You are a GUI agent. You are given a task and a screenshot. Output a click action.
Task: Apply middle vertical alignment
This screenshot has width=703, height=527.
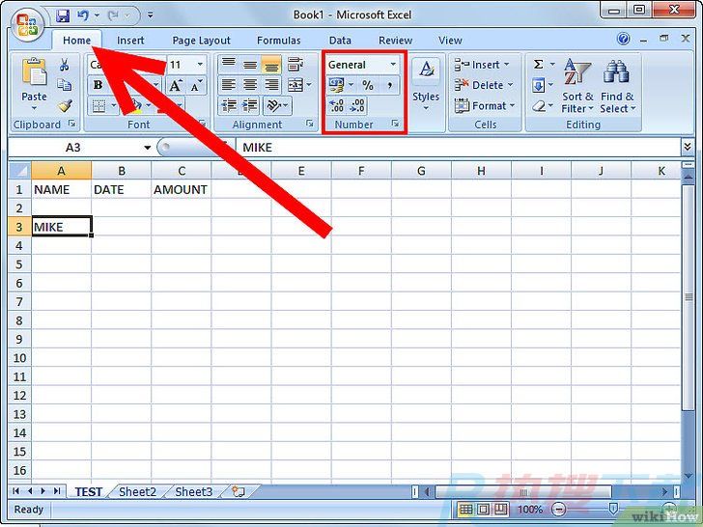coord(250,65)
